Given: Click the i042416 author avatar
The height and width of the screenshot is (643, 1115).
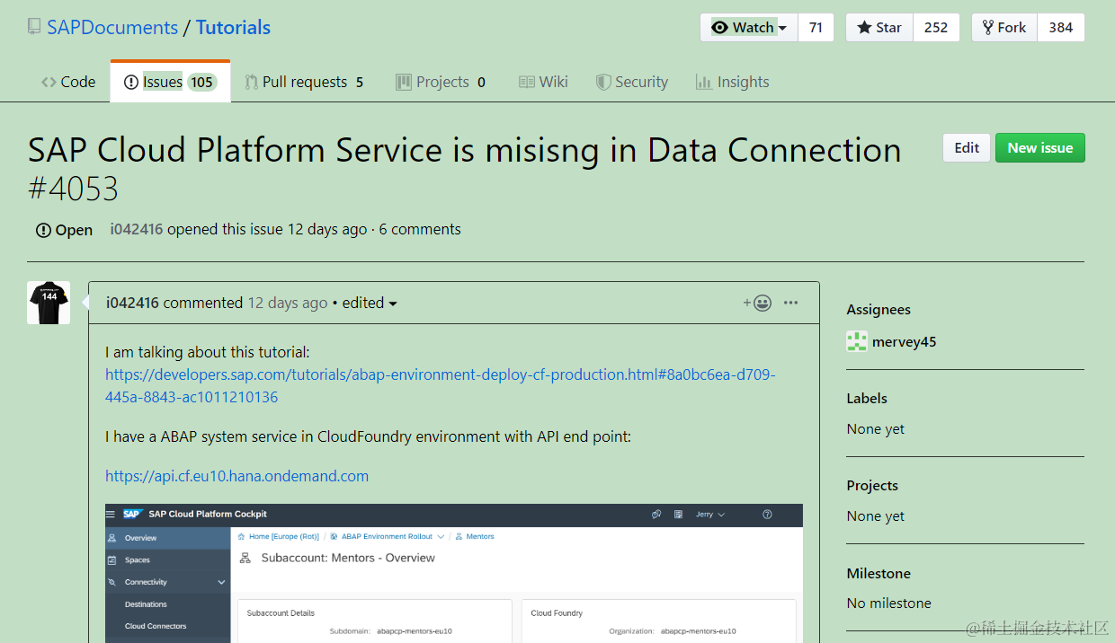Looking at the screenshot, I should [x=49, y=303].
